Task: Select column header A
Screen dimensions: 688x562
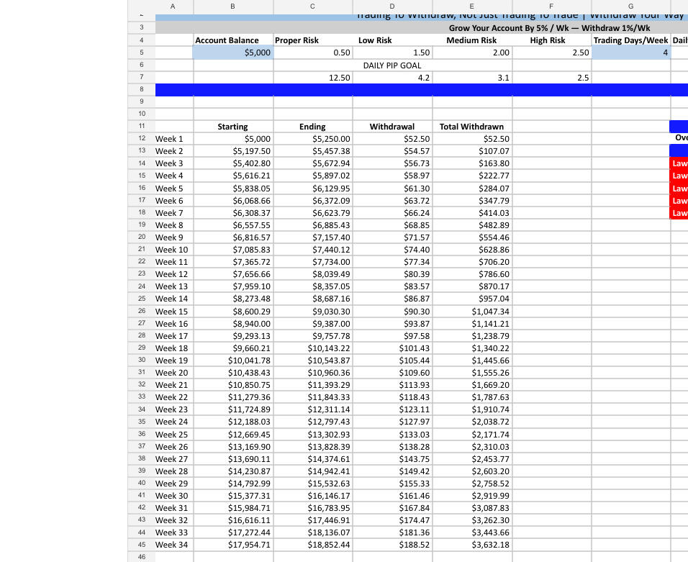Action: 173,6
